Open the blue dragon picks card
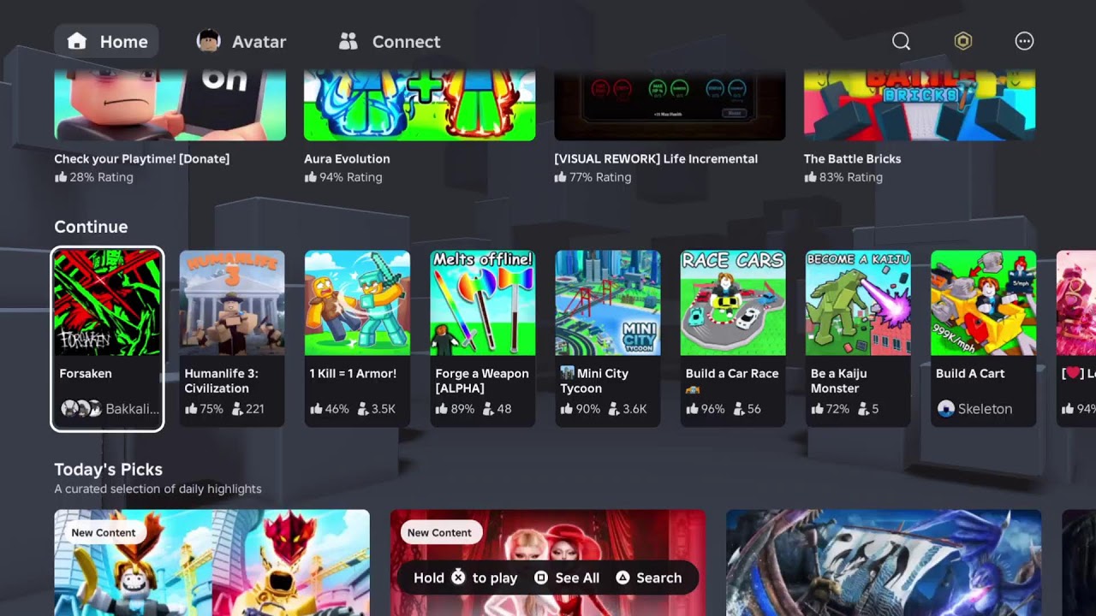The image size is (1096, 616). click(884, 562)
